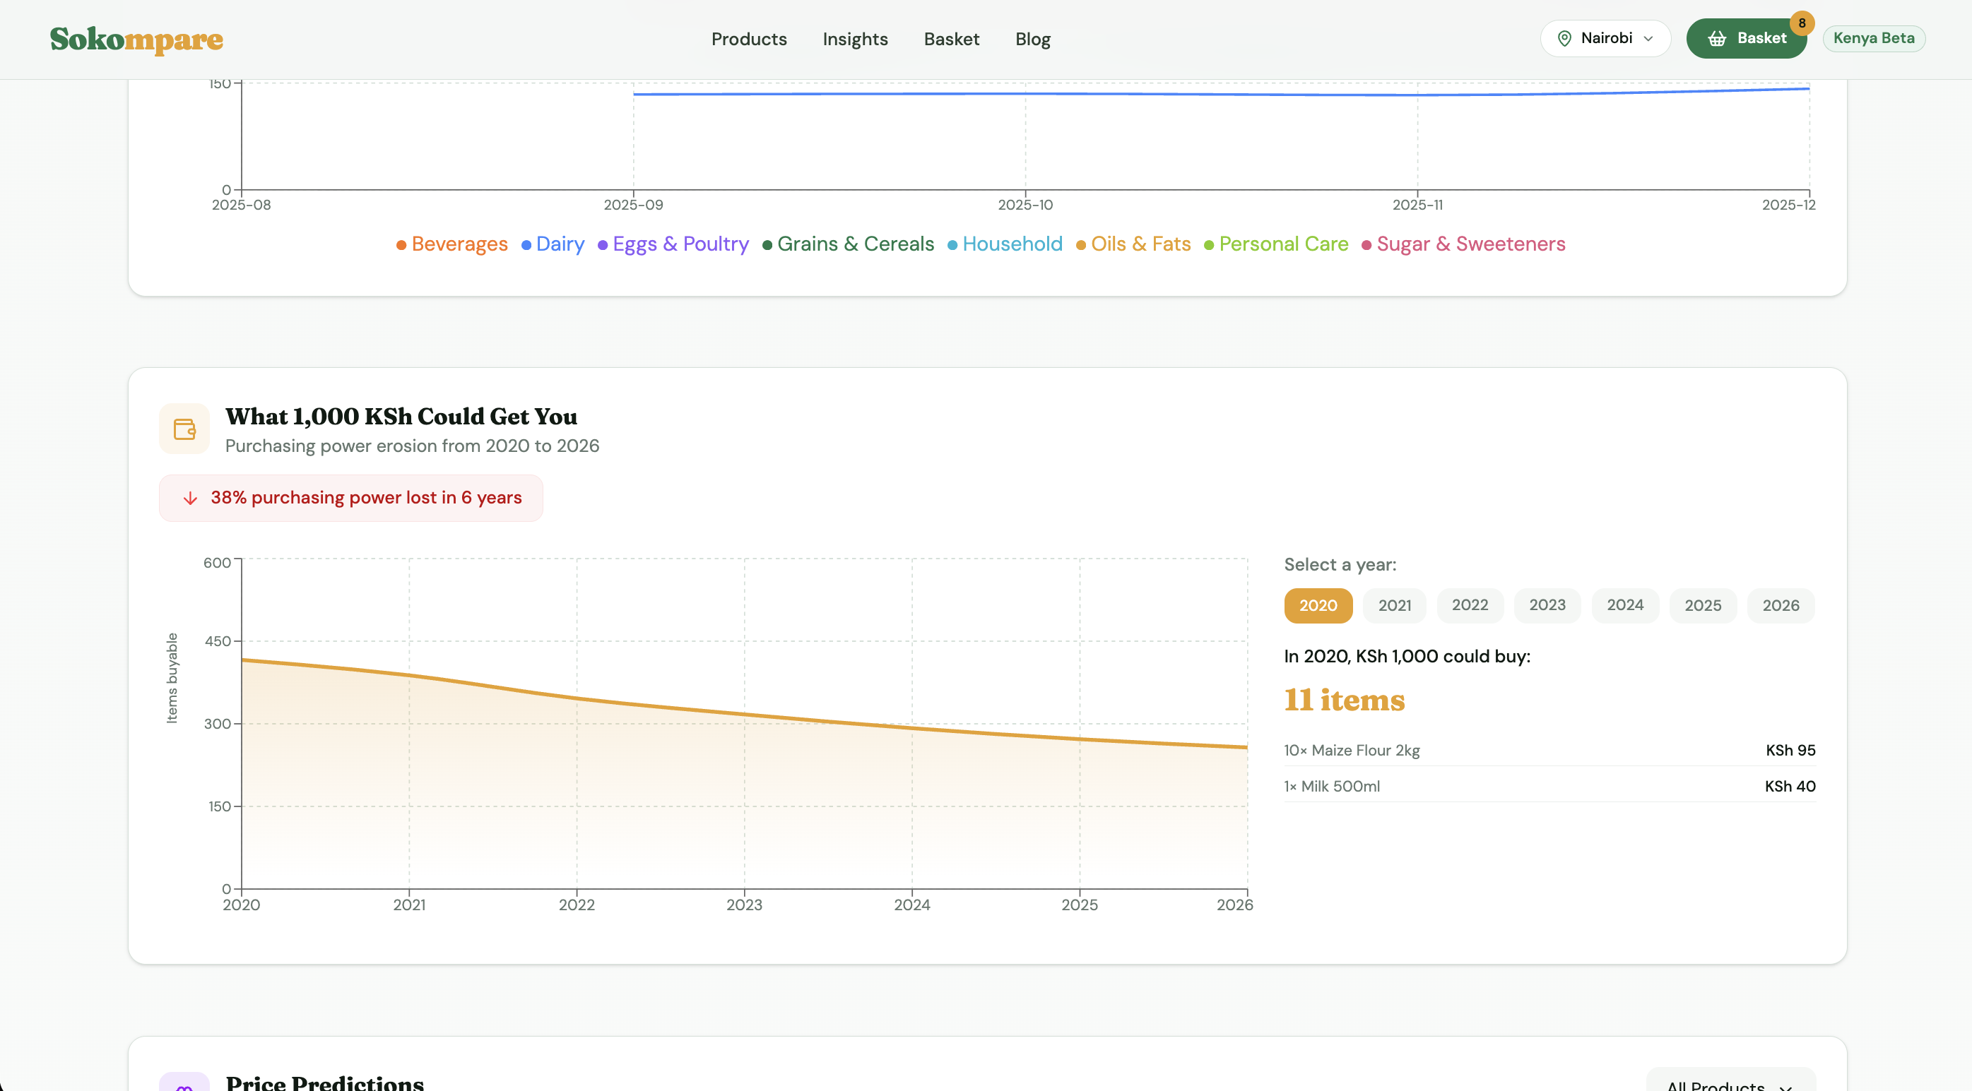The width and height of the screenshot is (1972, 1091).
Task: Click the What 1,000 KSh Could Get You heading
Action: (401, 417)
